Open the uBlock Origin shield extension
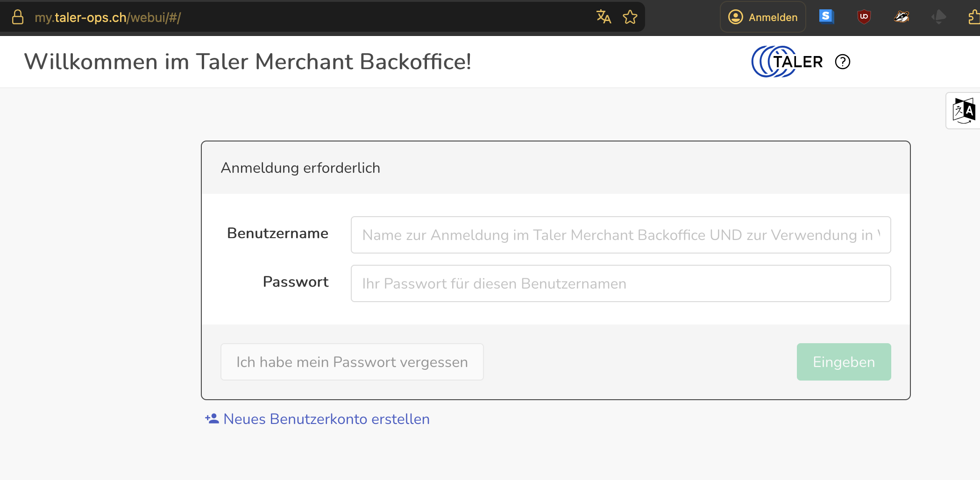This screenshot has height=480, width=980. (x=864, y=17)
